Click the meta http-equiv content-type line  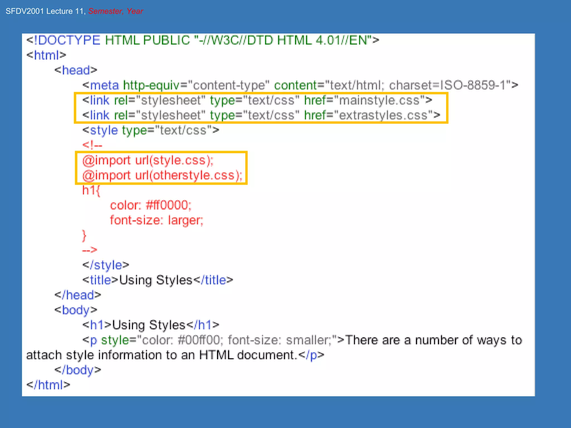[x=300, y=85]
